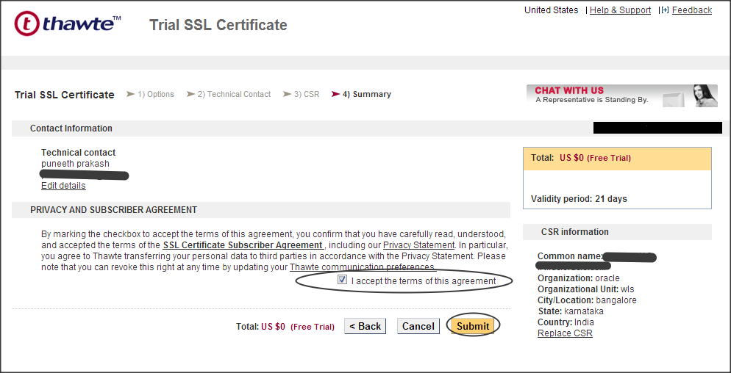Click Organizational Unit: wls text
The image size is (731, 373).
[x=586, y=289]
